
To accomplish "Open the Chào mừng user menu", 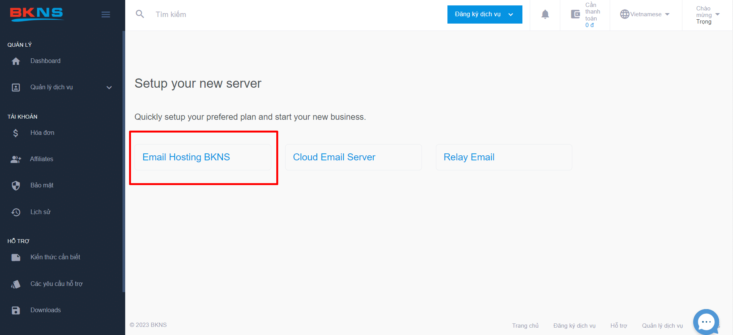I will click(708, 15).
